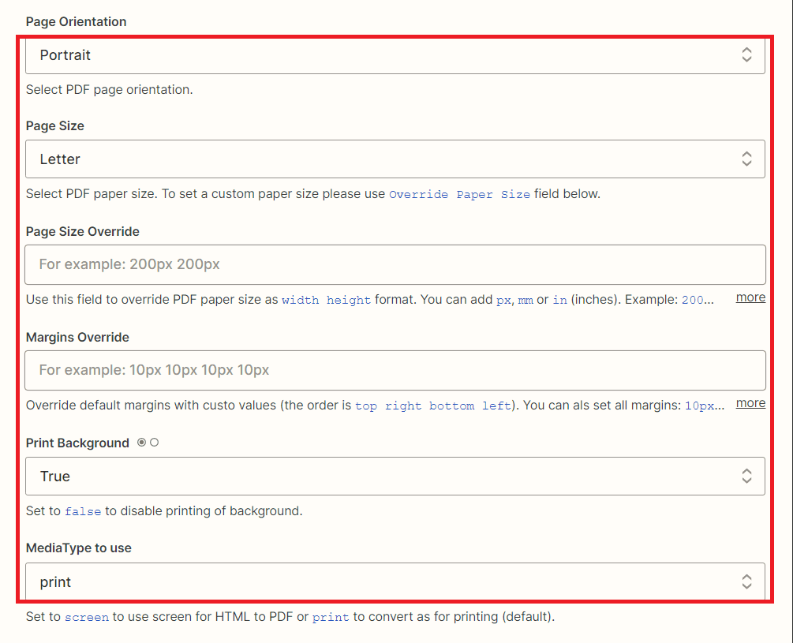Screen dimensions: 793x643
Task: Click into the Margins Override input field
Action: point(395,370)
